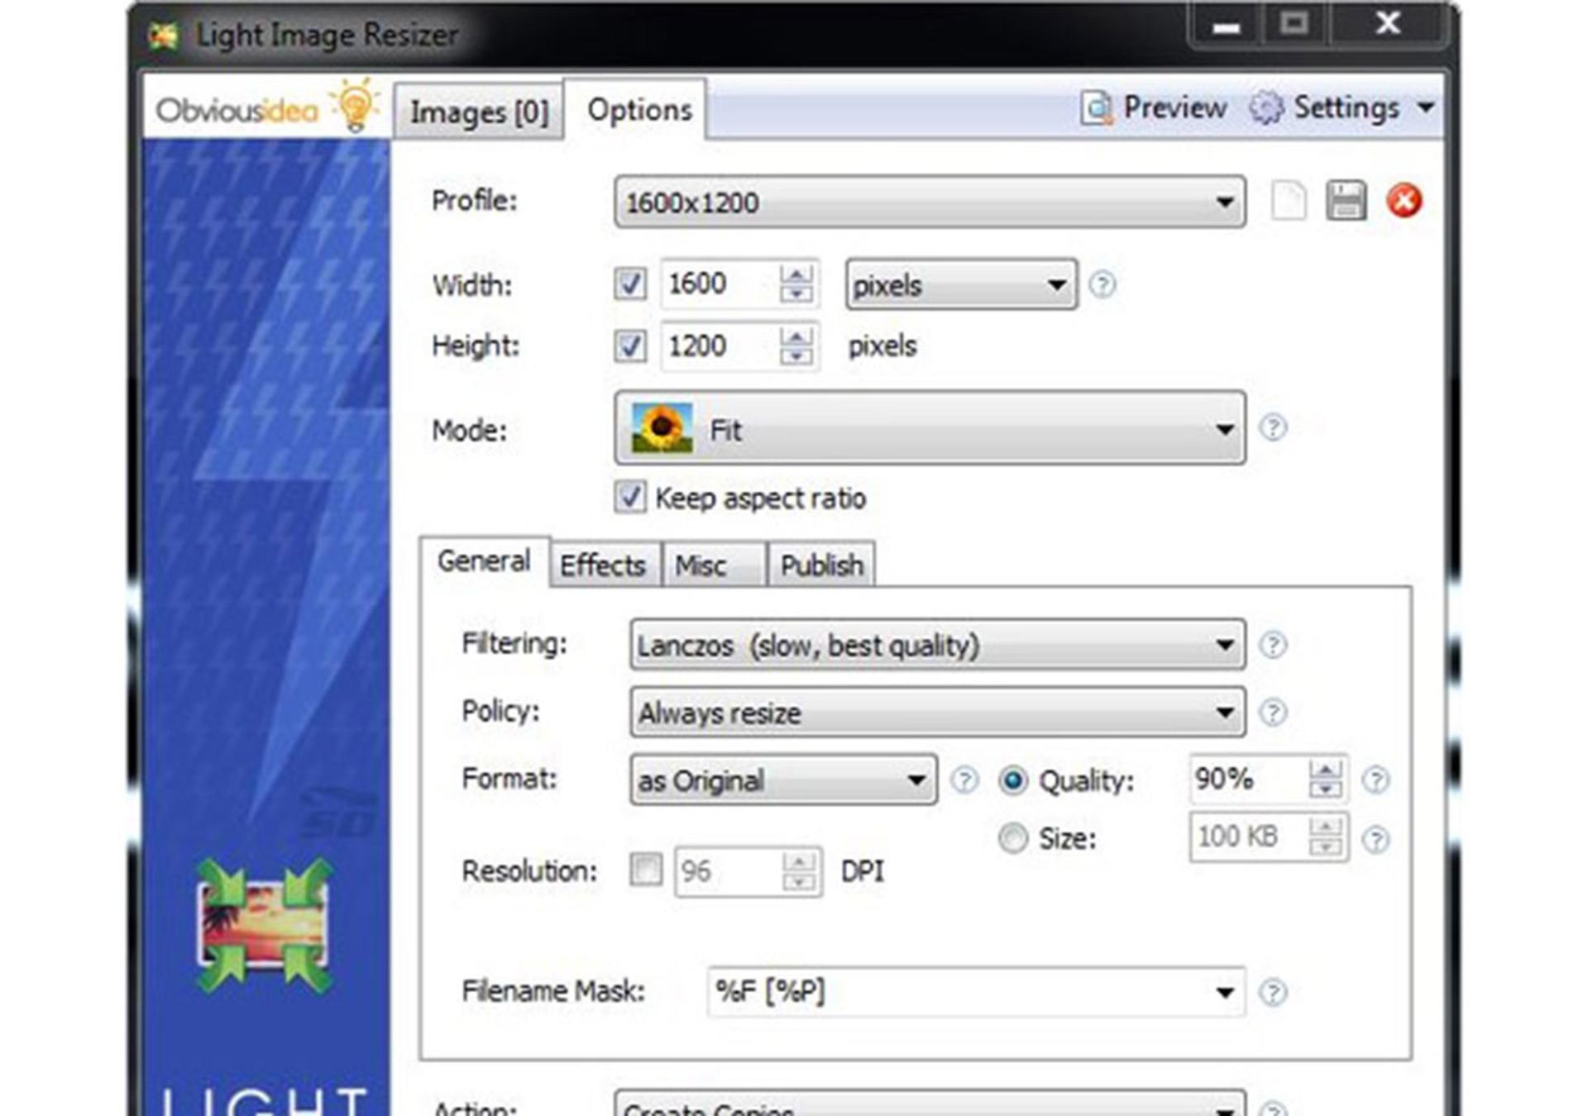This screenshot has height=1116, width=1588.
Task: Toggle the Keep aspect ratio checkbox
Action: coord(630,498)
